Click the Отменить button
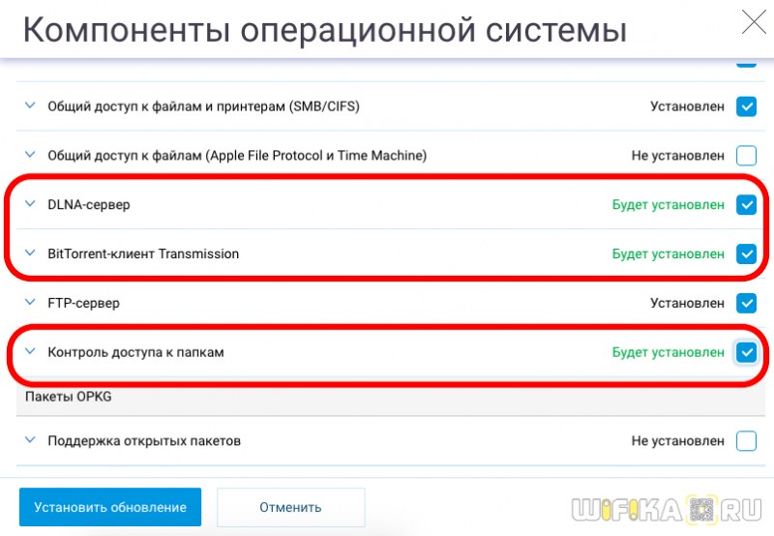This screenshot has width=774, height=536. point(291,507)
